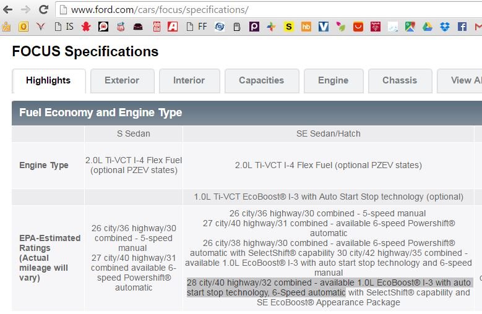Click the SE Sedan/Hatch 2.0L Flex Fuel cell
The height and width of the screenshot is (314, 482).
tap(329, 166)
